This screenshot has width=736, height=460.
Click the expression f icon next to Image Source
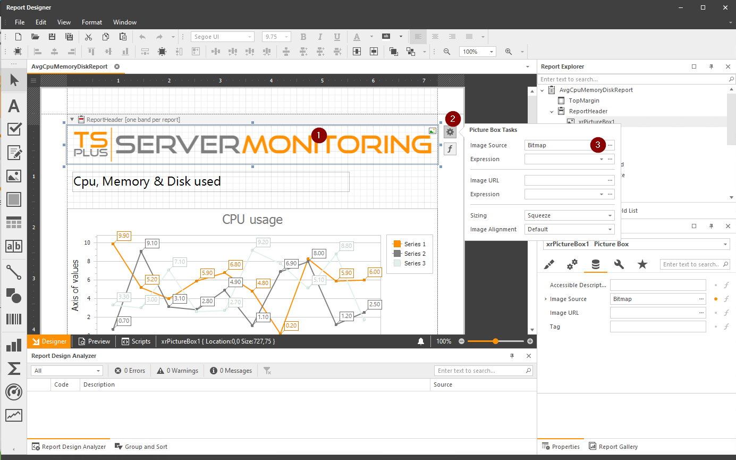726,298
